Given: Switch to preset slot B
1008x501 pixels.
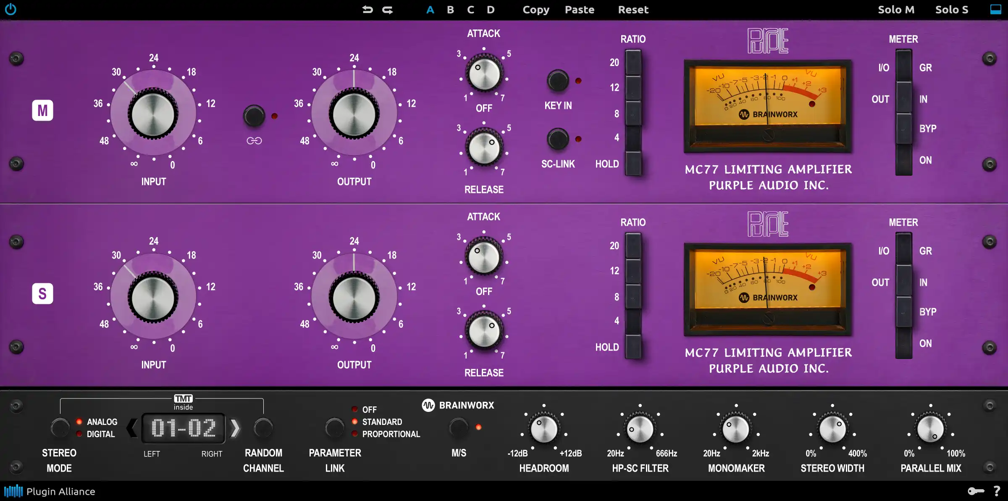Looking at the screenshot, I should pyautogui.click(x=450, y=10).
